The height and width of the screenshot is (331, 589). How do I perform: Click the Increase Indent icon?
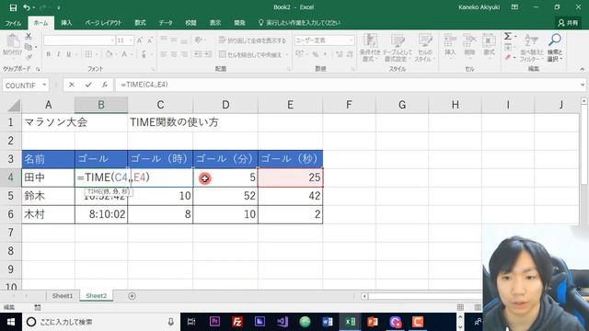[x=208, y=54]
